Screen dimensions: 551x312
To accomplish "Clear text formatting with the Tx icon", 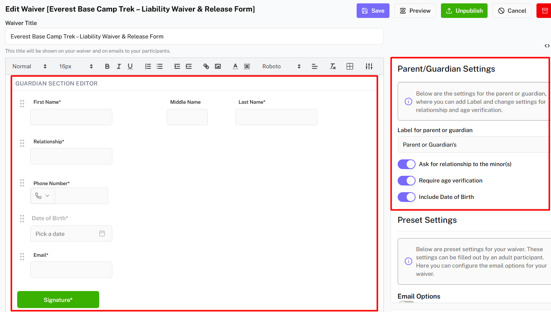I will tap(333, 66).
